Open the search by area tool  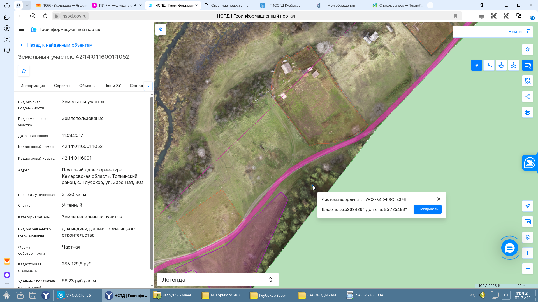527,81
